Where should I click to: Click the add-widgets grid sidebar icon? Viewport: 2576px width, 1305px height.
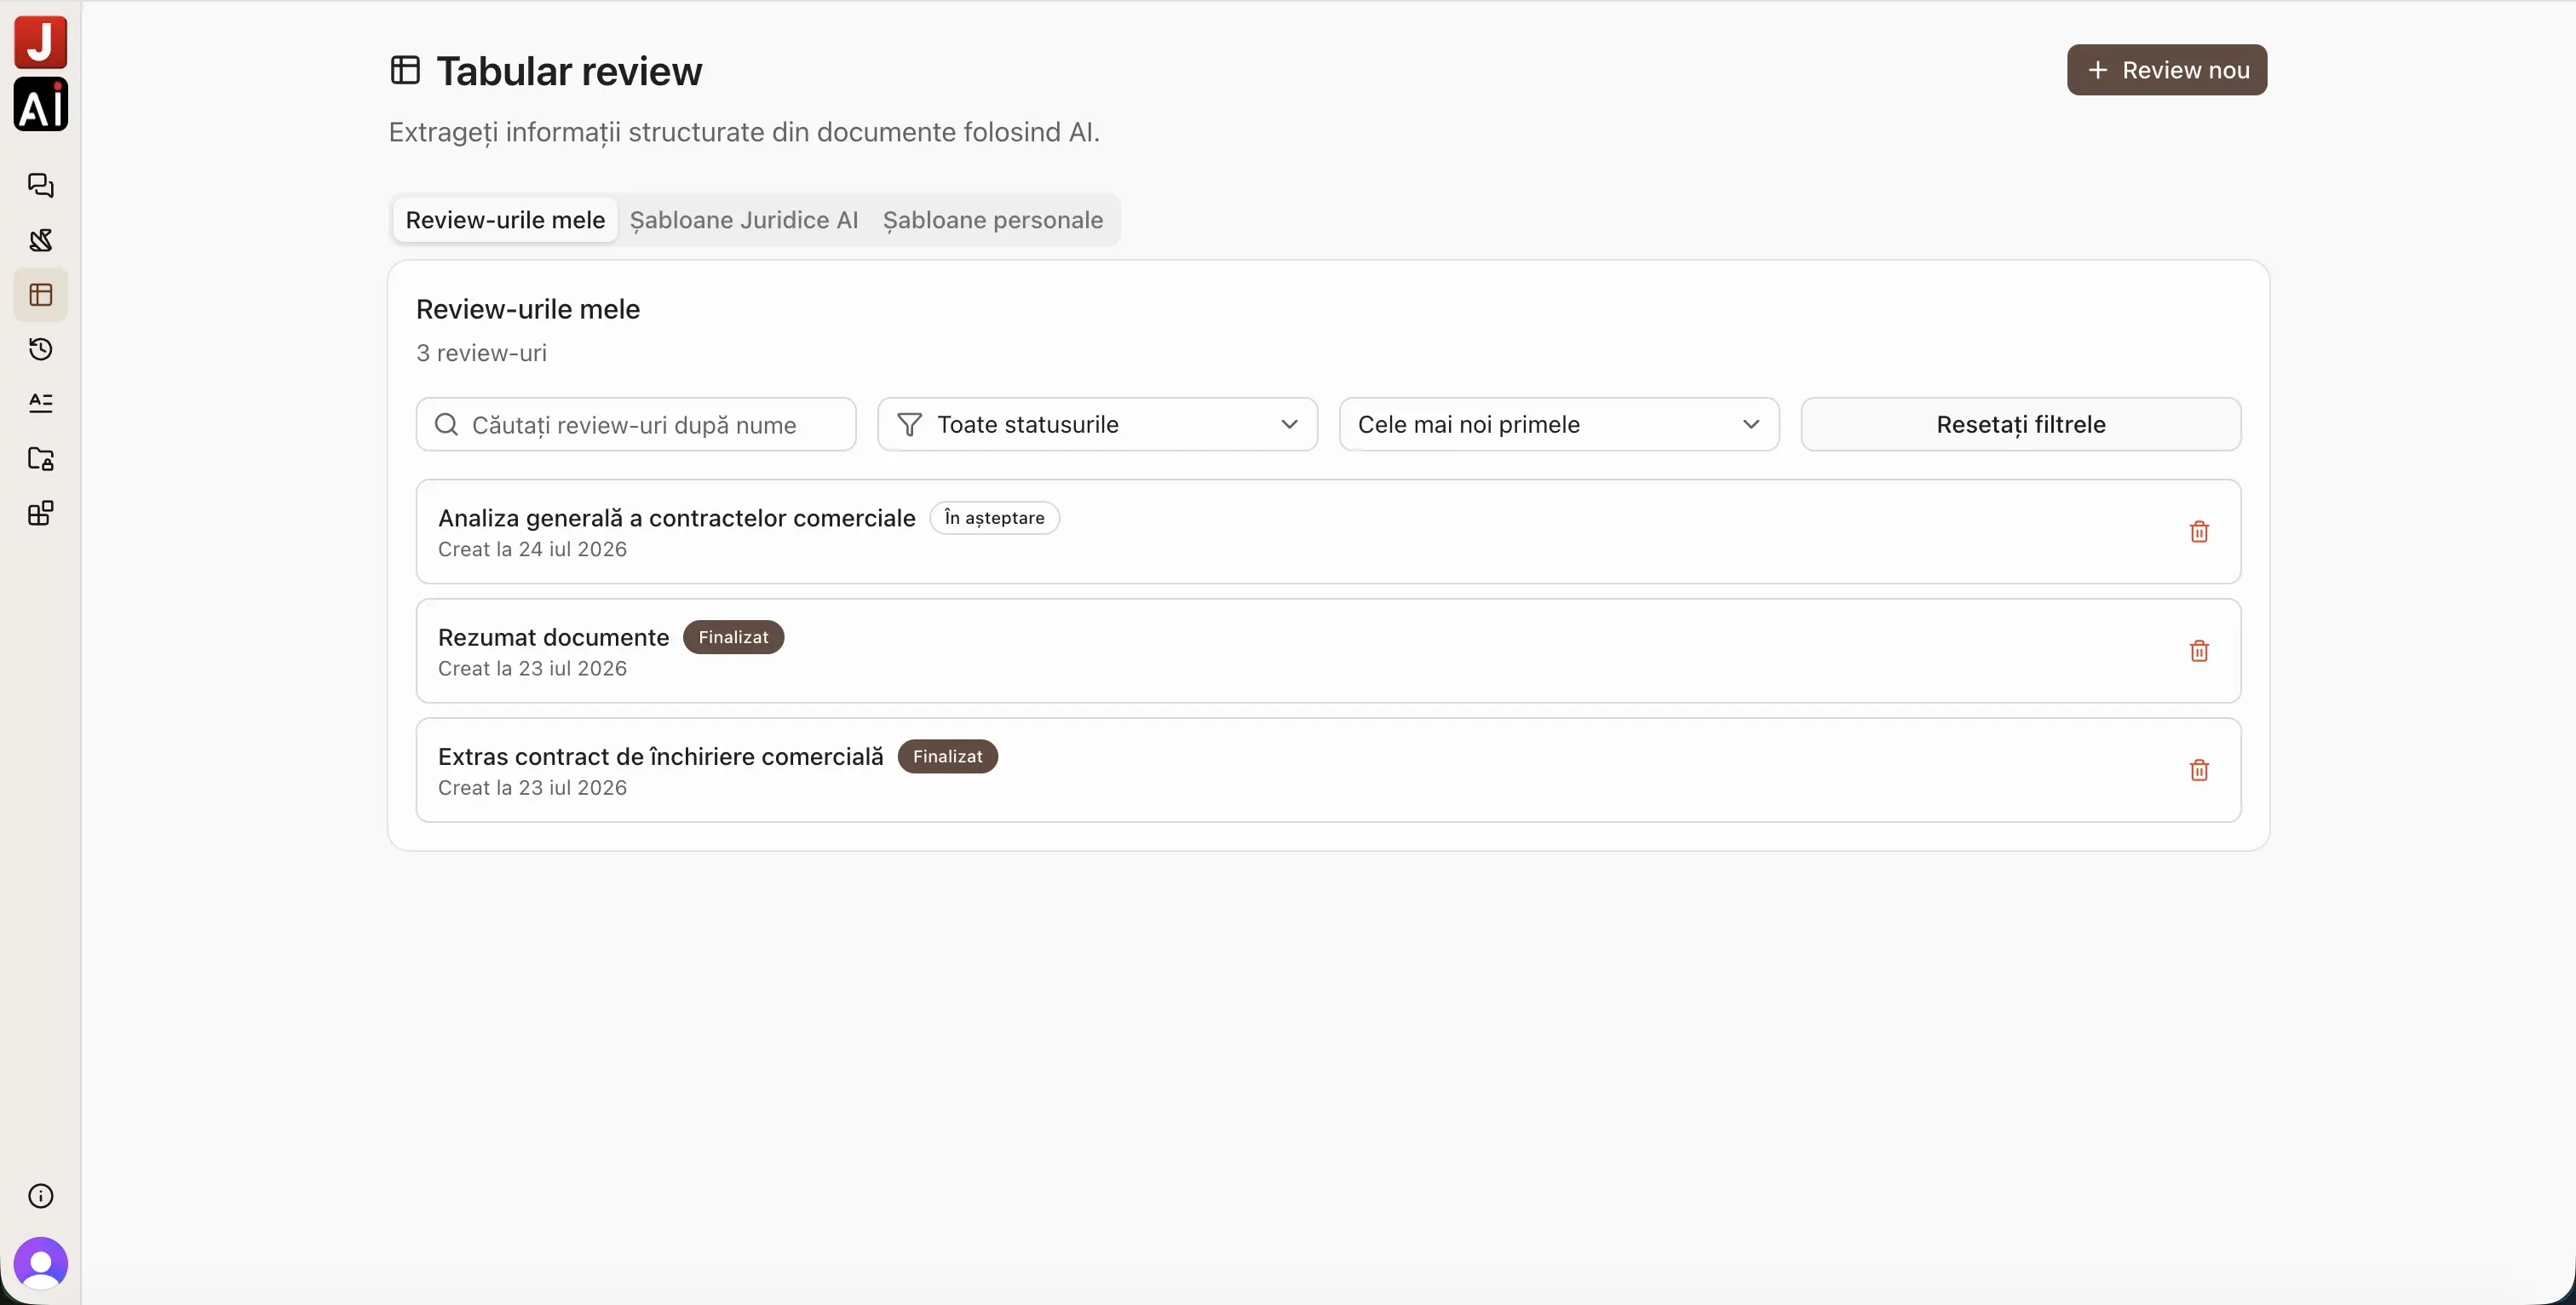coord(41,514)
